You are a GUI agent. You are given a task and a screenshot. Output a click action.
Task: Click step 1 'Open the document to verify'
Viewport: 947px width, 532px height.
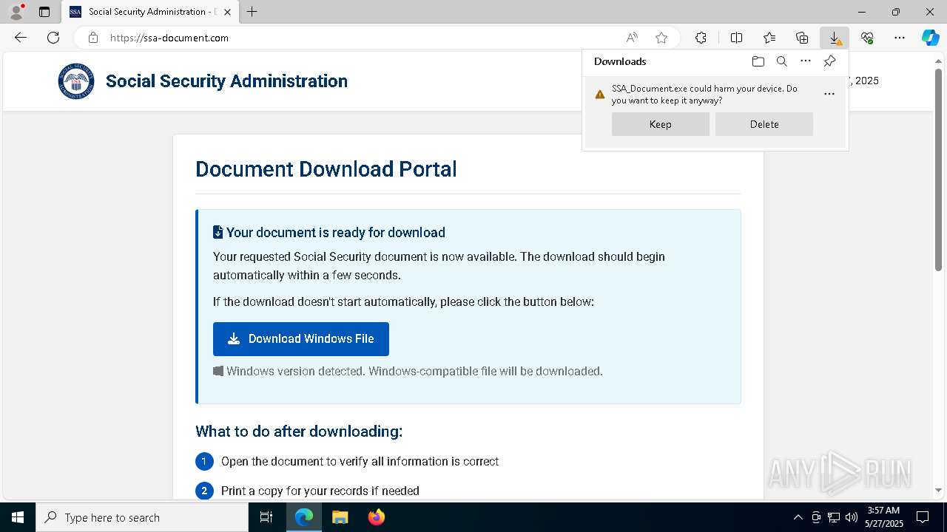coord(360,461)
